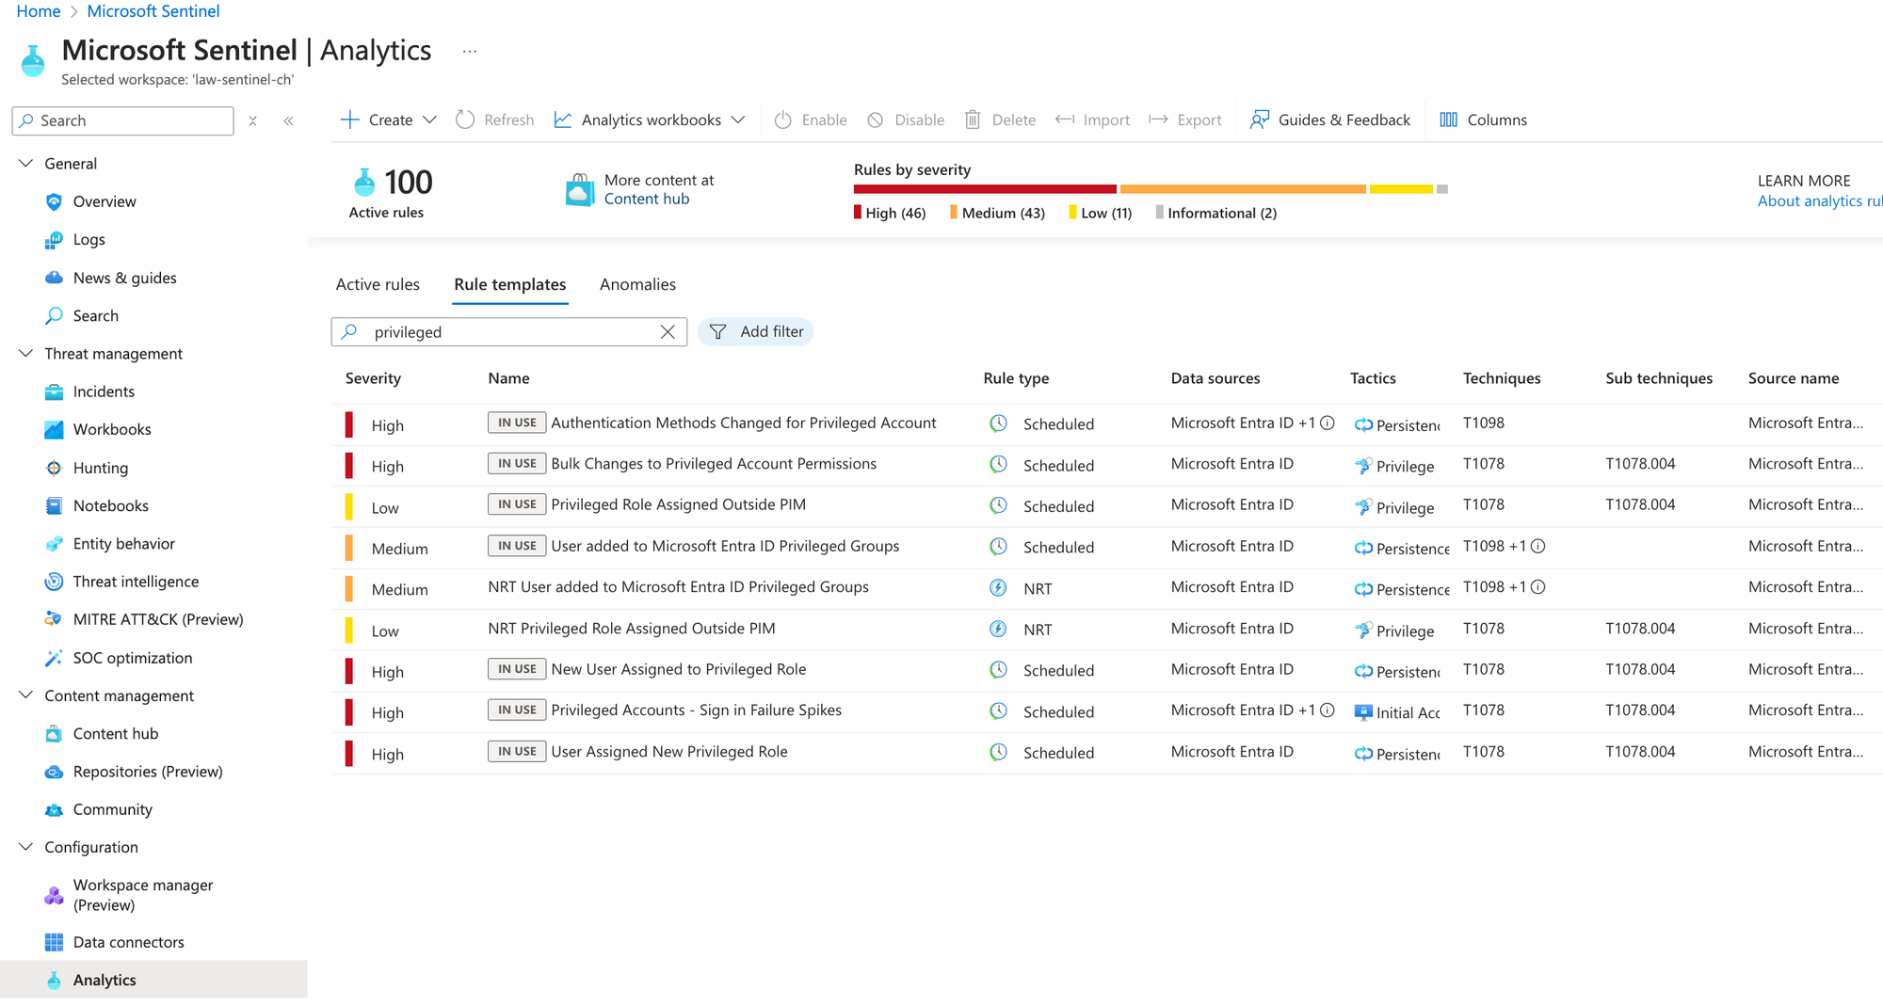Image resolution: width=1883 pixels, height=1006 pixels.
Task: Open SOC optimization wand icon
Action: pyautogui.click(x=54, y=658)
